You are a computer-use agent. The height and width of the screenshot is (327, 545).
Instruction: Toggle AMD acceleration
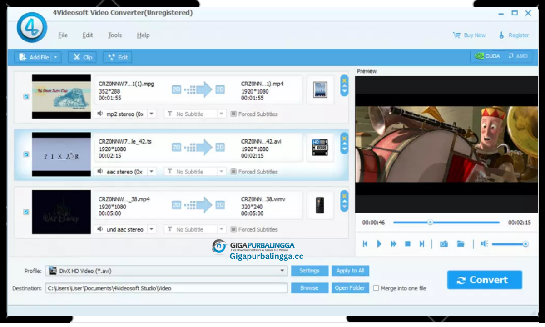point(518,56)
